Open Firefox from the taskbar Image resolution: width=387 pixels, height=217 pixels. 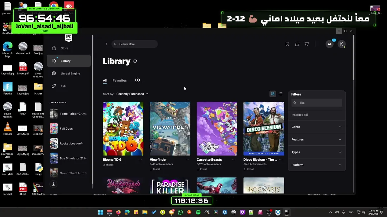(118, 212)
